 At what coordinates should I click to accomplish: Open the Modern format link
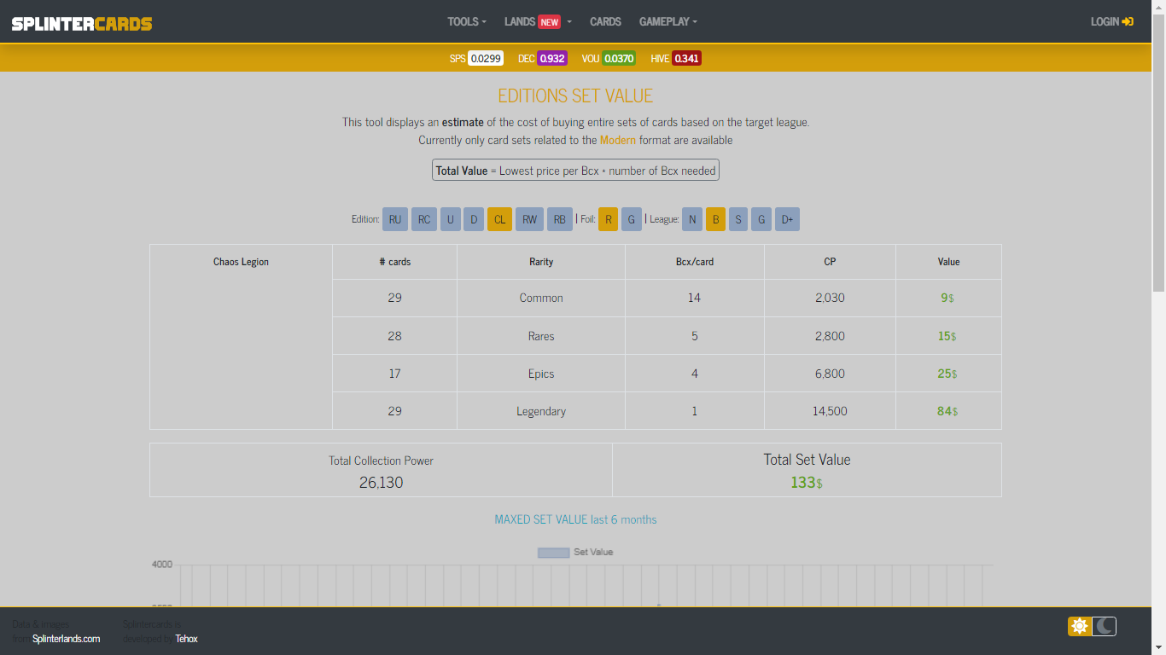(618, 140)
